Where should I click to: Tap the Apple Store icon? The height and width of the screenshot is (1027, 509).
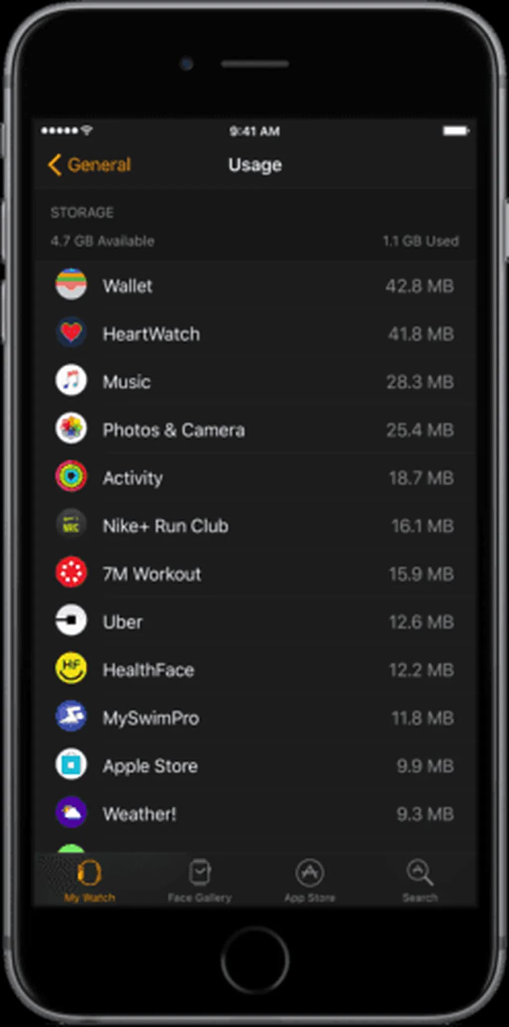tap(71, 764)
